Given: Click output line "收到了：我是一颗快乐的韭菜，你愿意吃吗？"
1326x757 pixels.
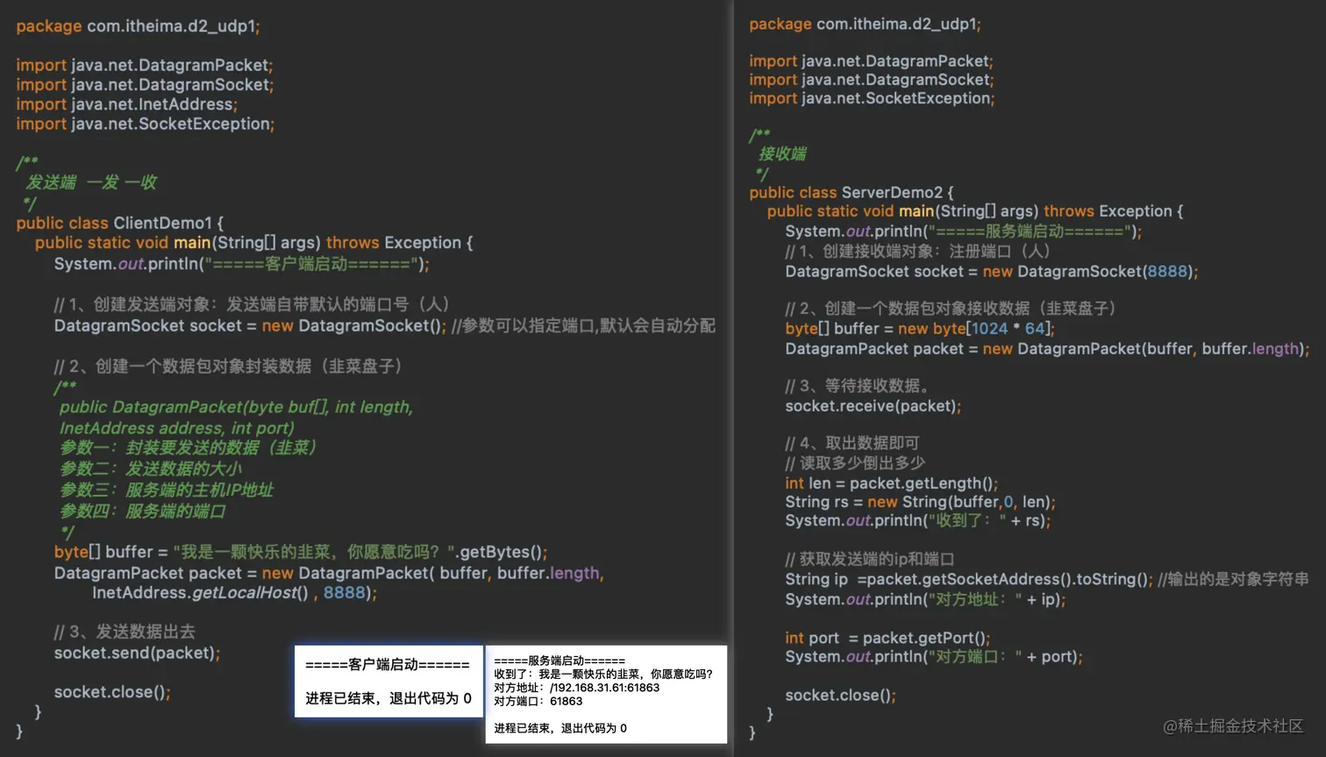Looking at the screenshot, I should click(x=603, y=674).
